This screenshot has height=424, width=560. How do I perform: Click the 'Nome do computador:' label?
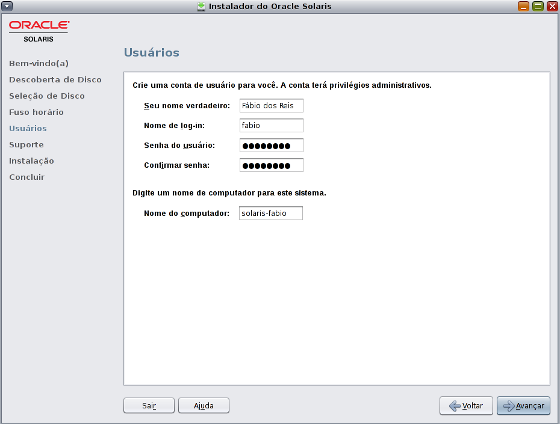187,214
